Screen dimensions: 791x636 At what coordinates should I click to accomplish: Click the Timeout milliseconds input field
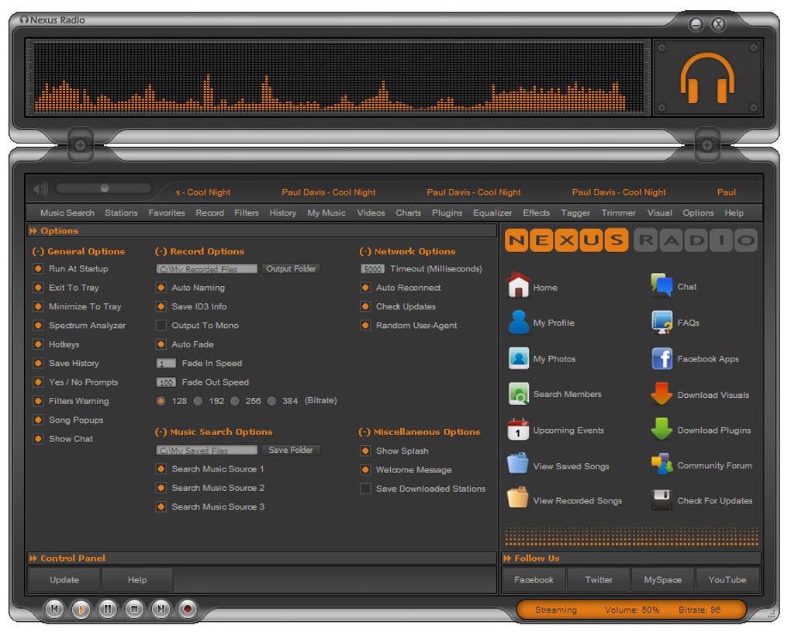[373, 269]
